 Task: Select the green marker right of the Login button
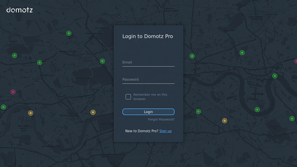[x=198, y=111]
